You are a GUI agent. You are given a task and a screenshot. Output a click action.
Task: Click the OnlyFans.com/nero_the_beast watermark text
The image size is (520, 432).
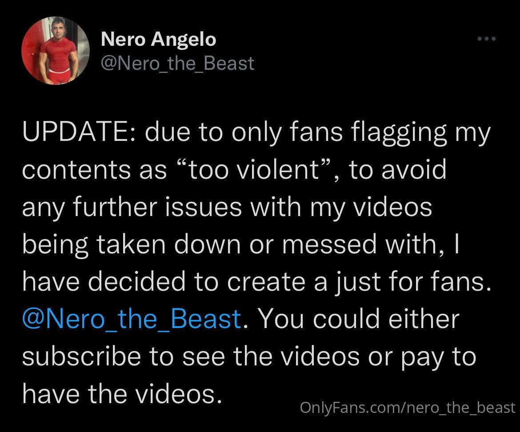tap(407, 408)
